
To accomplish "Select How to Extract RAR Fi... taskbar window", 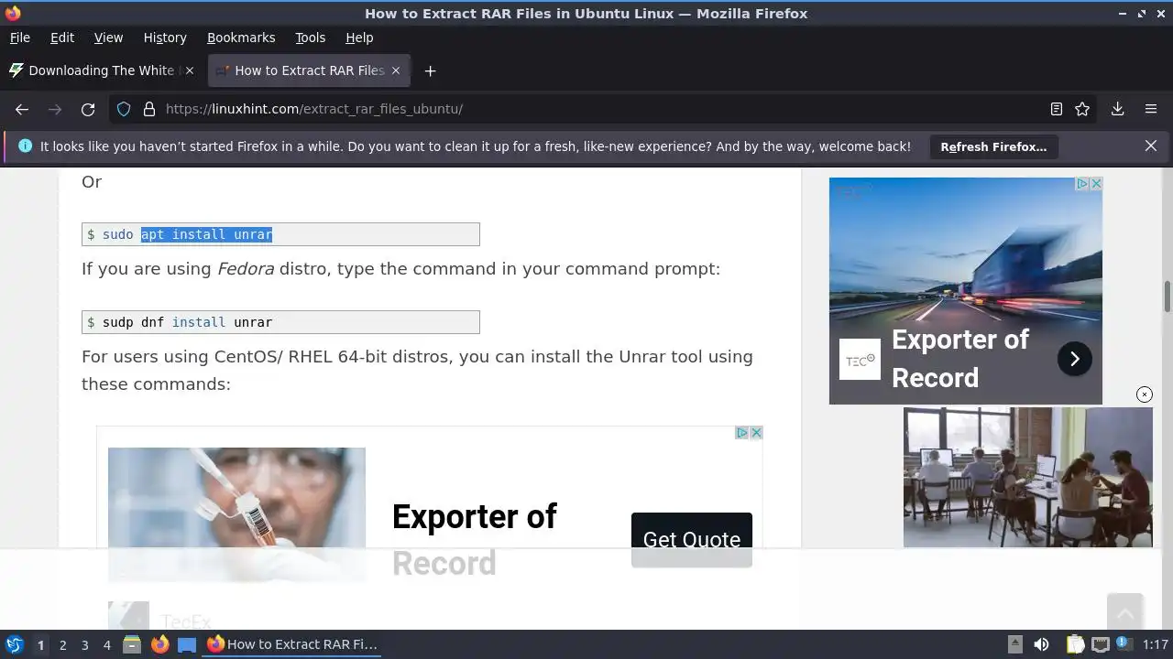I will pos(293,644).
